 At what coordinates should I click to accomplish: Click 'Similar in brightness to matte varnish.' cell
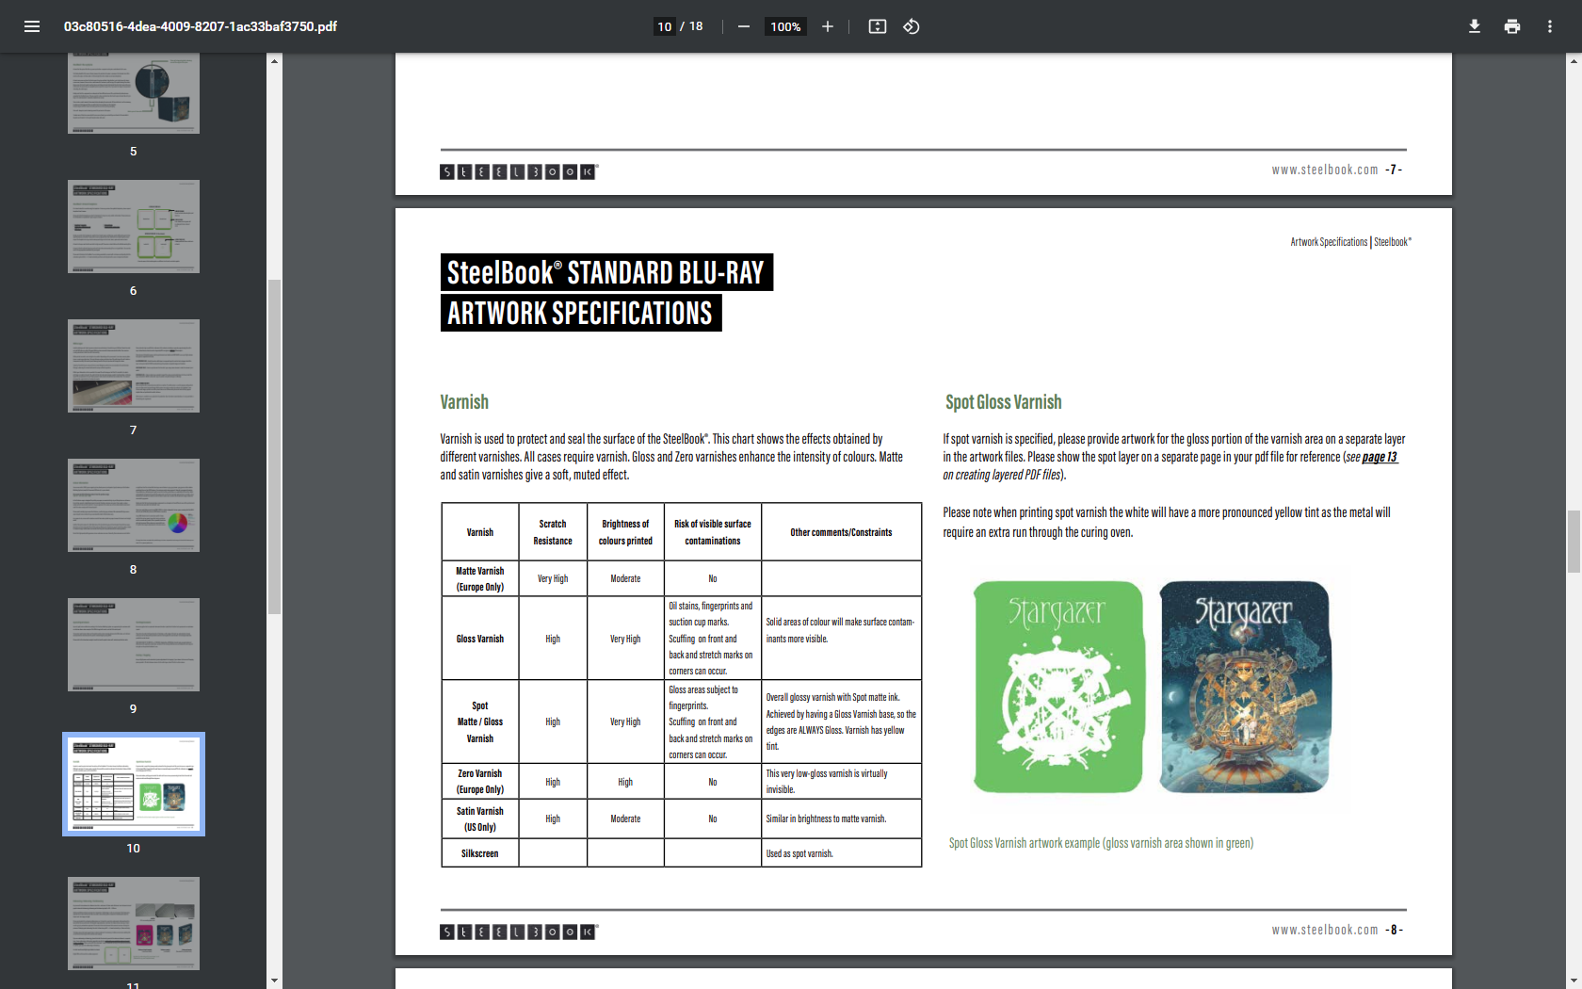tap(841, 819)
